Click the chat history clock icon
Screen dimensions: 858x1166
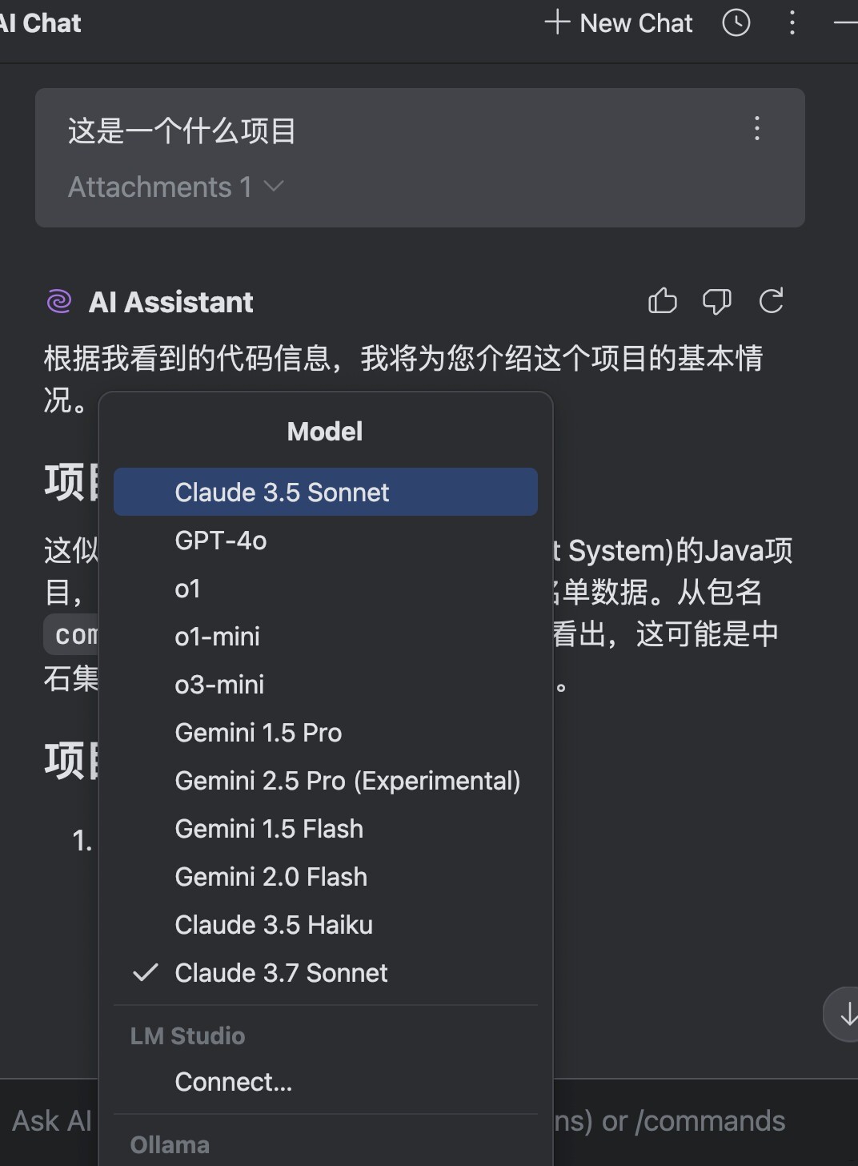[x=736, y=23]
